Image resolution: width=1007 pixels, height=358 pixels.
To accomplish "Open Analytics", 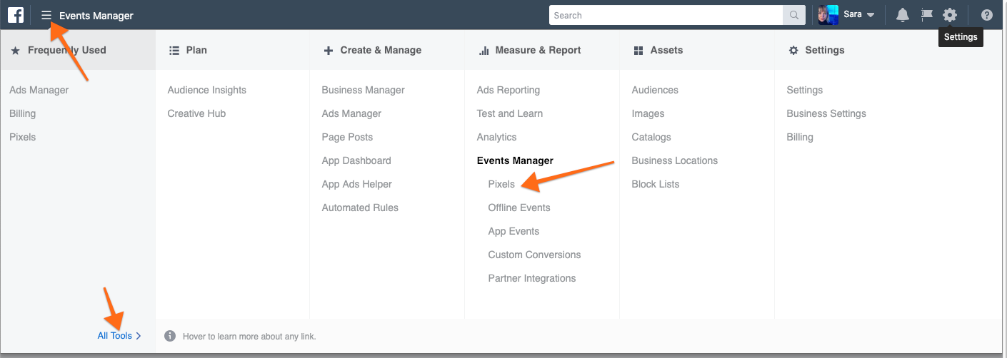I will coord(496,137).
